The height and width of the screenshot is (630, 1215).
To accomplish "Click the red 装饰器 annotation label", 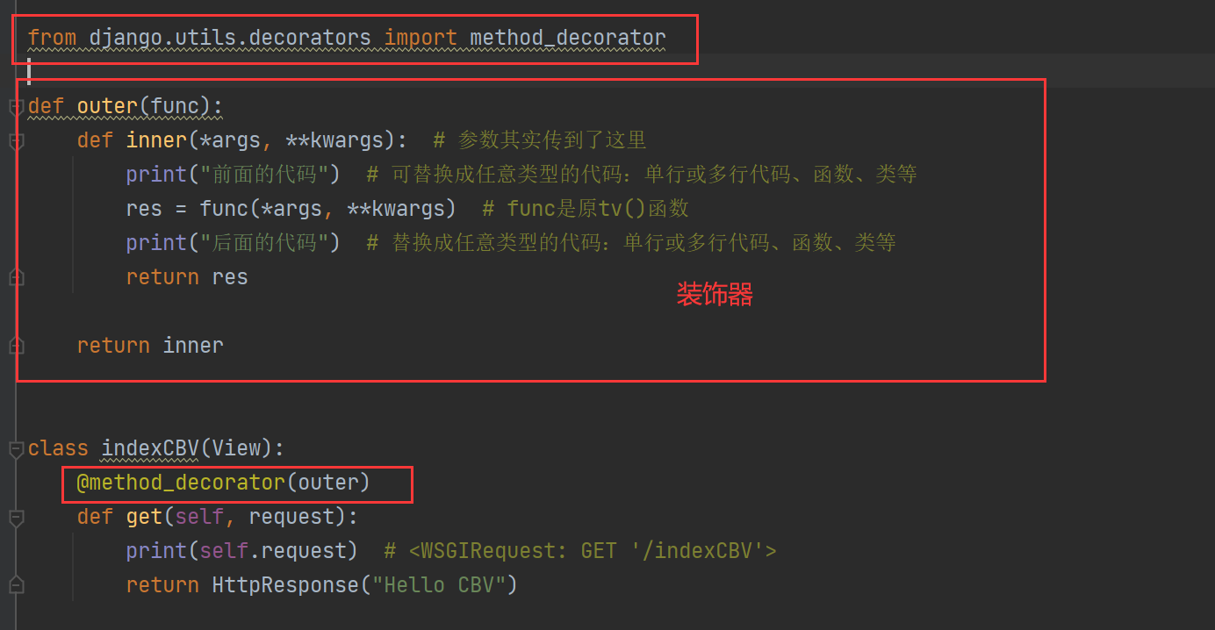I will click(714, 295).
